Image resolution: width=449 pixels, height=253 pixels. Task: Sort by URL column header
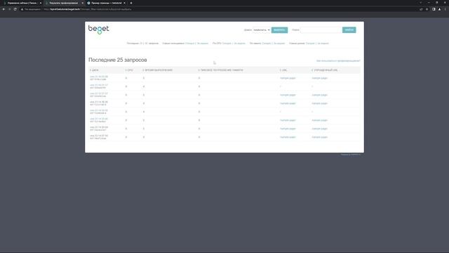[283, 70]
